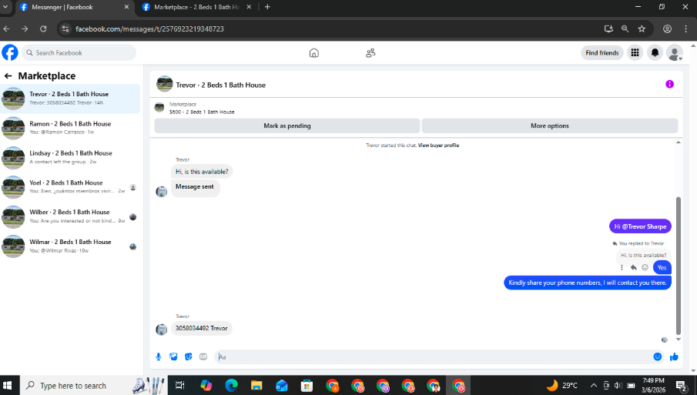Open the notifications bell
Image resolution: width=697 pixels, height=395 pixels.
click(655, 52)
